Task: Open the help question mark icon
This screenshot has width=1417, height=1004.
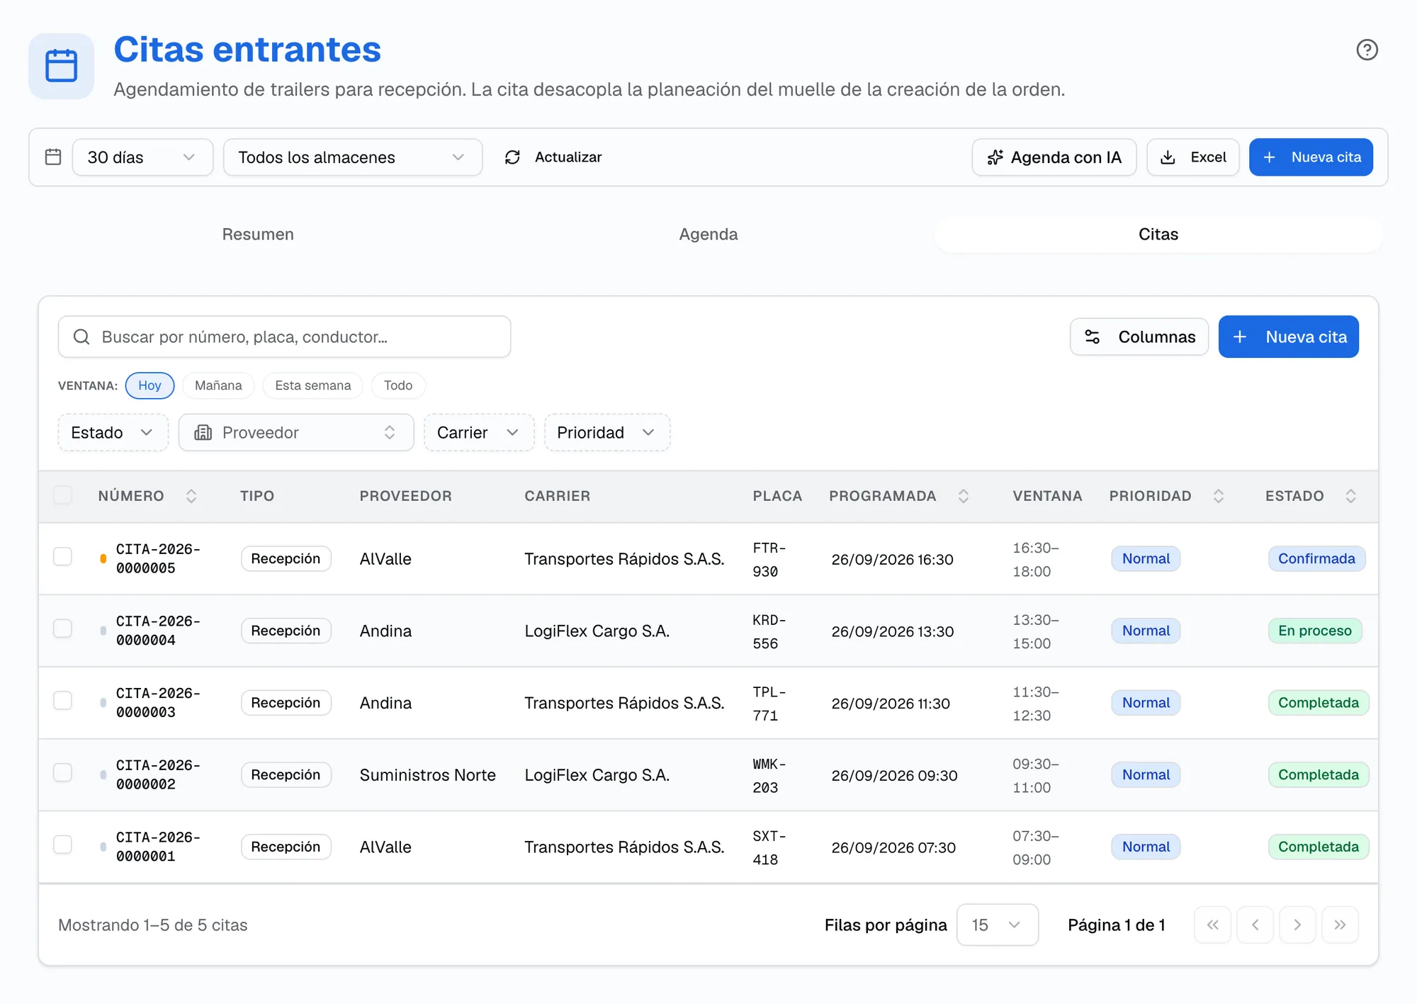Action: [1367, 50]
